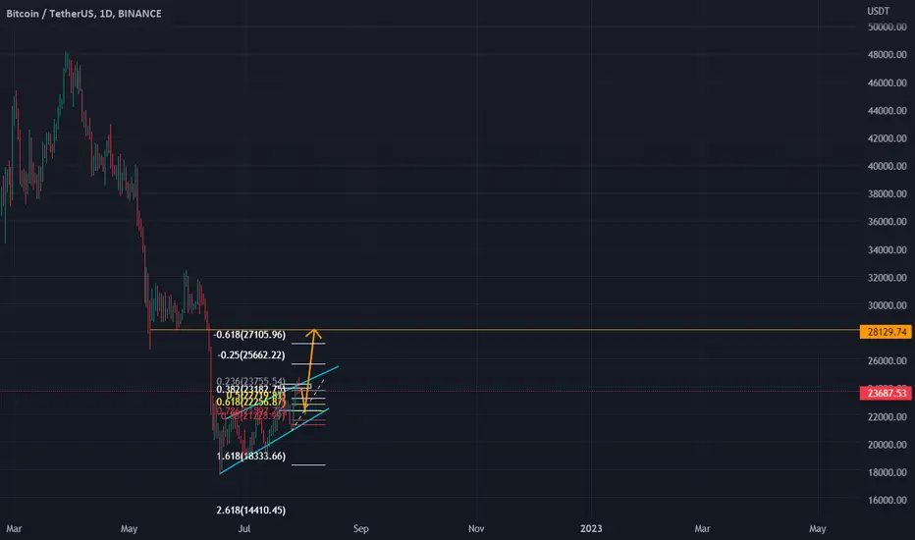Click the Bitcoin / TetherUS chart title
This screenshot has height=540, width=915.
tap(84, 14)
